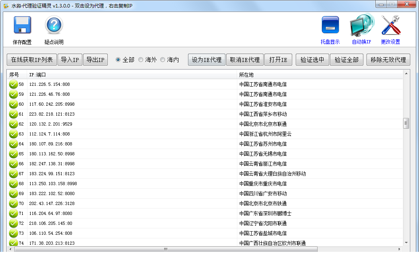Screen dimensions: 419x261
Task: Click the 托盘显示 tray icon
Action: (x=330, y=25)
